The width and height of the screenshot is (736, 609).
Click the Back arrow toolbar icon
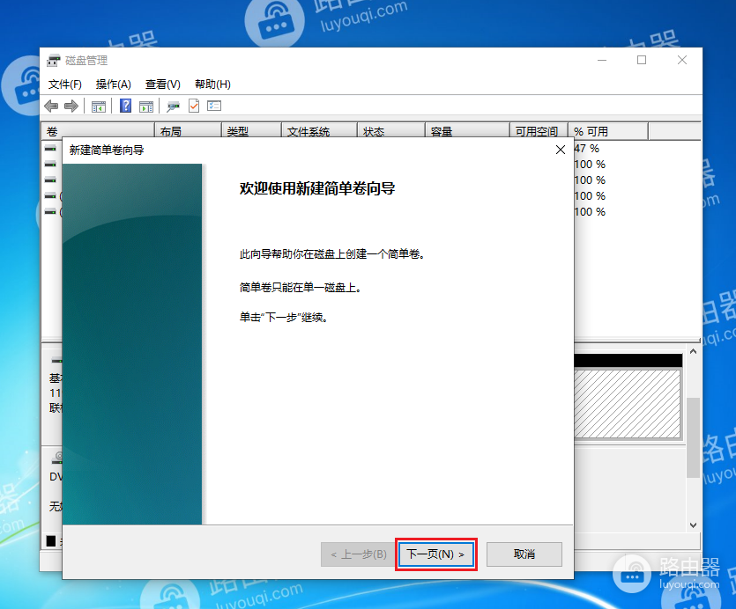click(x=51, y=106)
